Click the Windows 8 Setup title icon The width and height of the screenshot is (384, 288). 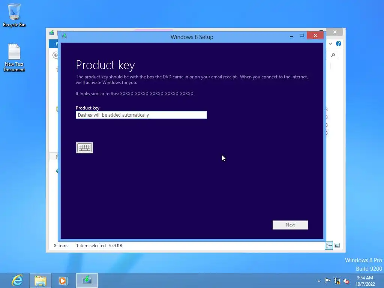[x=64, y=36]
